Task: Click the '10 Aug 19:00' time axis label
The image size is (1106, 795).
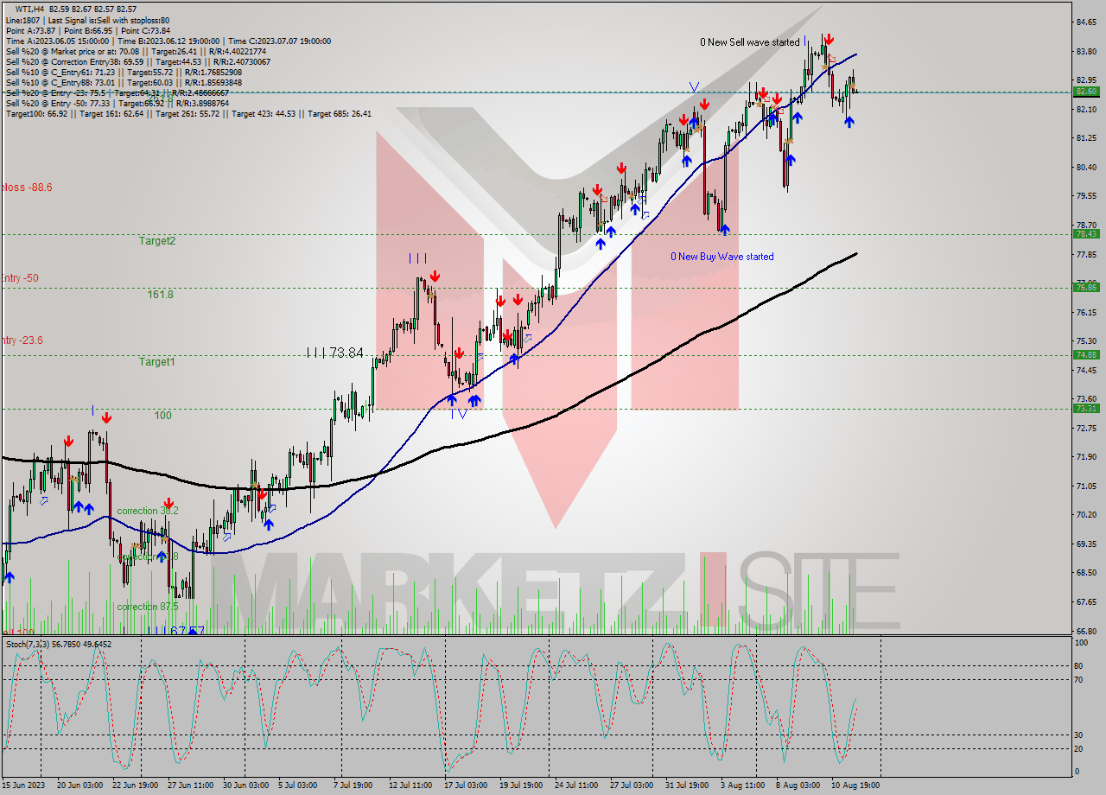Action: pos(855,785)
